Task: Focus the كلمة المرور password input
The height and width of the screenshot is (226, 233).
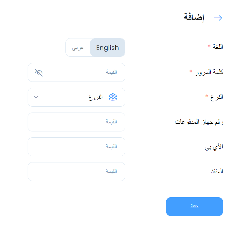Action: [x=76, y=72]
